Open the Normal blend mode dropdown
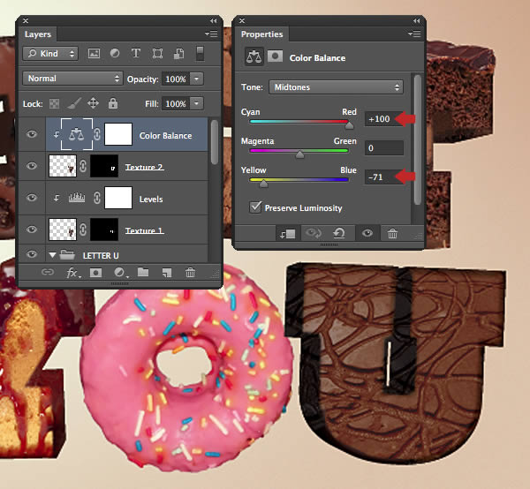Screen dimensions: 530x489 click(x=72, y=79)
